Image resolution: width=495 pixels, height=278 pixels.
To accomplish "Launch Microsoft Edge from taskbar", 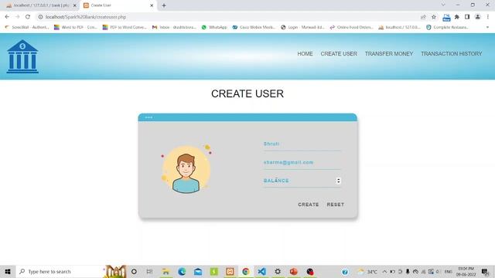I will (182, 271).
